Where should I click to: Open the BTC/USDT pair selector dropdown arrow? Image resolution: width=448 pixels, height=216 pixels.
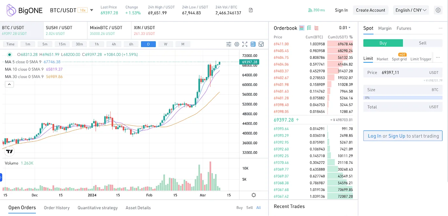pos(92,10)
